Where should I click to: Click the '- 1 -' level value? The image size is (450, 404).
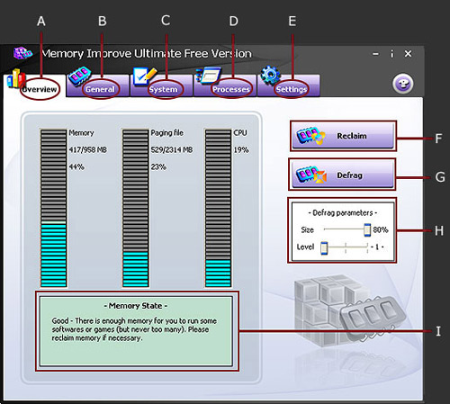pyautogui.click(x=377, y=247)
